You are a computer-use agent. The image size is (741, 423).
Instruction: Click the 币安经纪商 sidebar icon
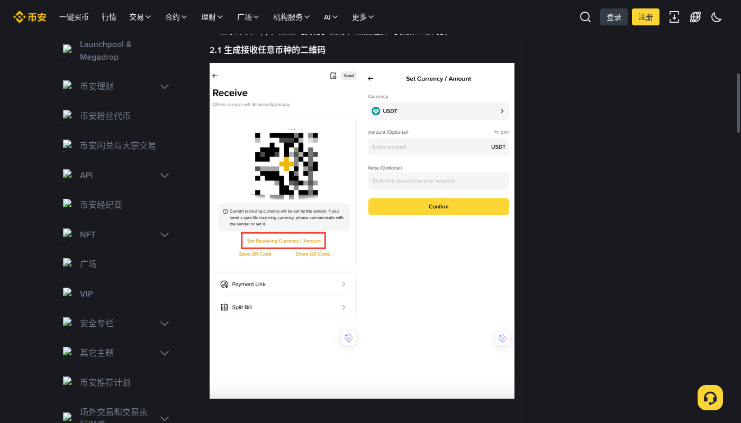pyautogui.click(x=67, y=205)
